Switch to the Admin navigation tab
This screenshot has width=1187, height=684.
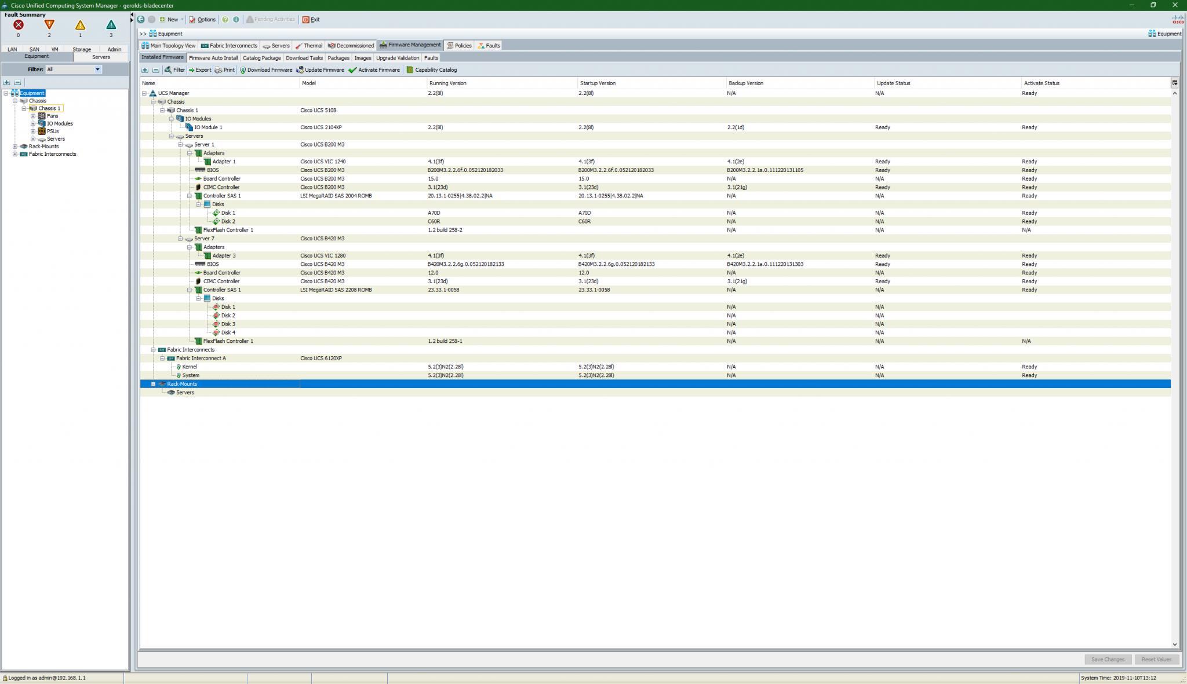(114, 49)
